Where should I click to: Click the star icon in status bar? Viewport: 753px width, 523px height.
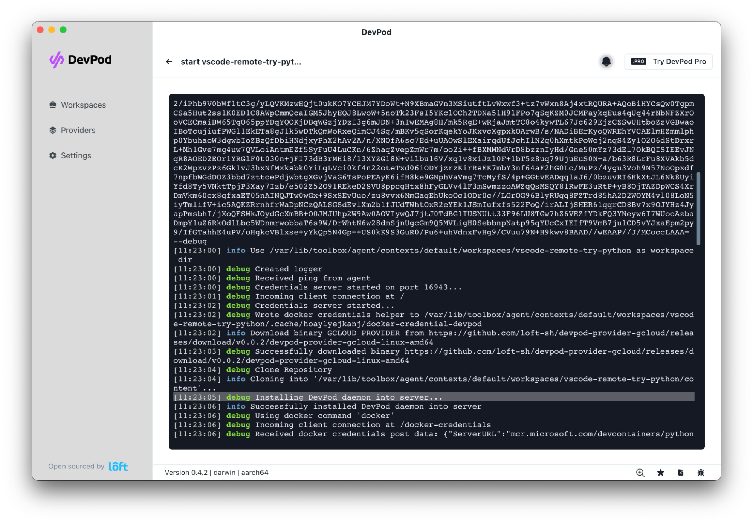[660, 473]
